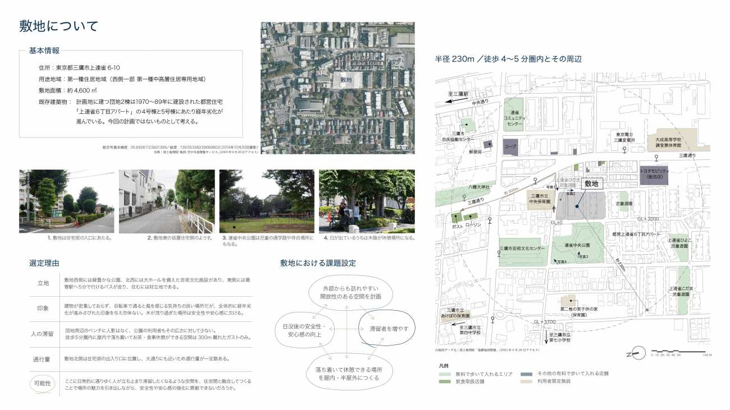The height and width of the screenshot is (410, 730).
Task: Select photo 1 of the residential entrance
Action: tap(66, 201)
